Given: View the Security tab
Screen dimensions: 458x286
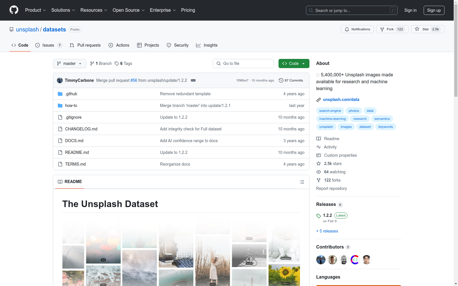Looking at the screenshot, I should click(x=177, y=45).
